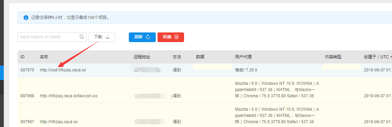Click http://hfkzaq.ceye.io/favicon.ico entry
This screenshot has height=127, width=392.
coord(68,96)
